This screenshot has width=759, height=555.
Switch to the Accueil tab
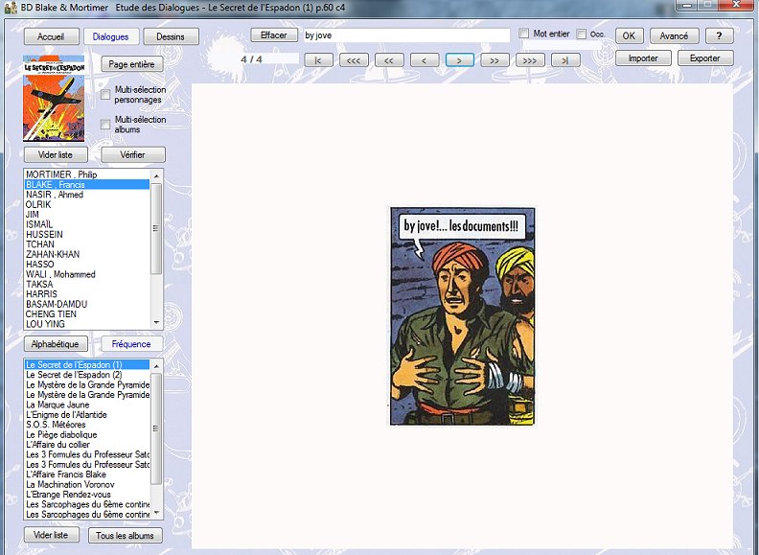click(51, 36)
